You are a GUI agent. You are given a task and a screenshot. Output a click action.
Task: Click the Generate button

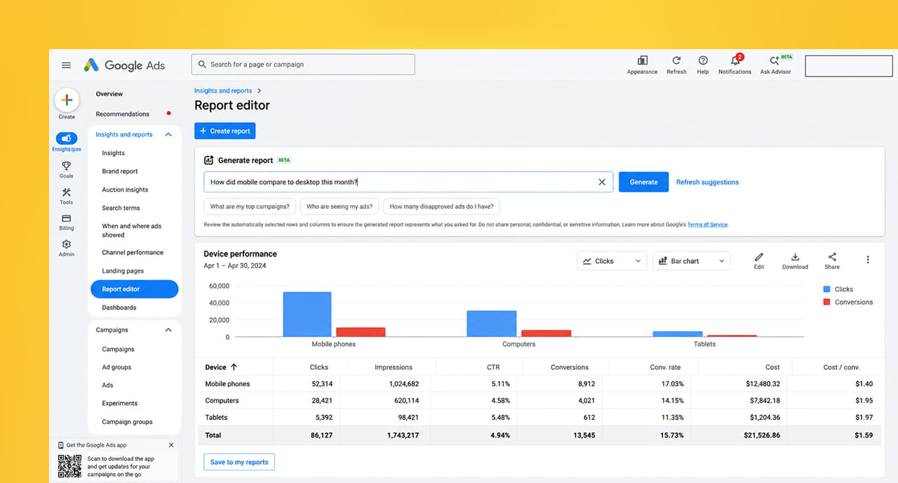(x=643, y=182)
